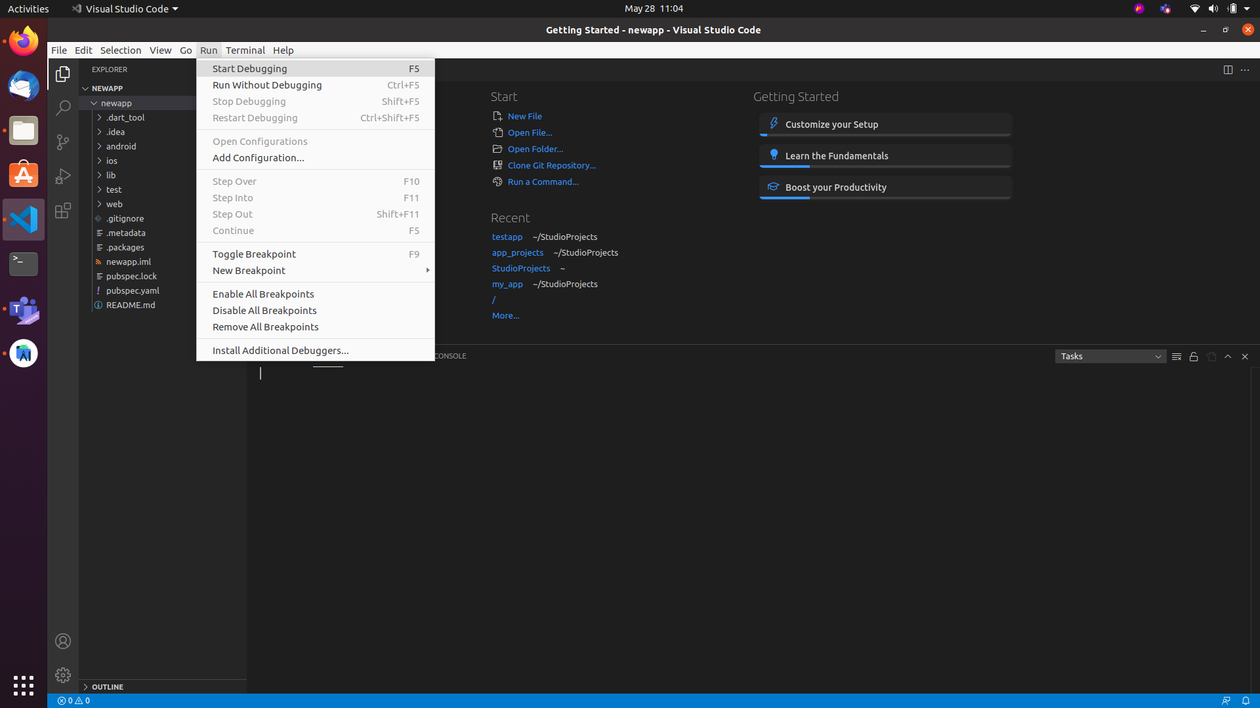Open the Search view in activity bar
This screenshot has height=708, width=1260.
(x=63, y=108)
